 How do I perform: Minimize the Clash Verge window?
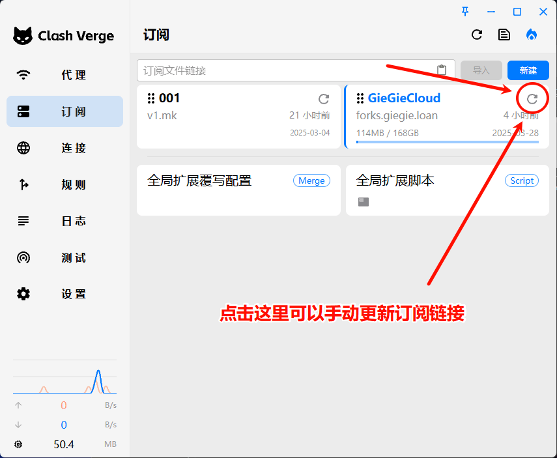click(x=491, y=12)
